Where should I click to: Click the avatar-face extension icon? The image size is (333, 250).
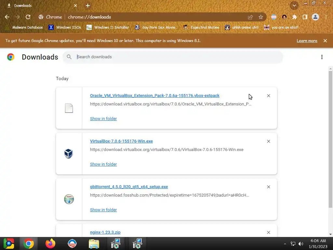pyautogui.click(x=284, y=17)
